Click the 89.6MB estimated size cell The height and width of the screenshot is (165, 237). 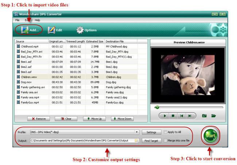(x=95, y=82)
